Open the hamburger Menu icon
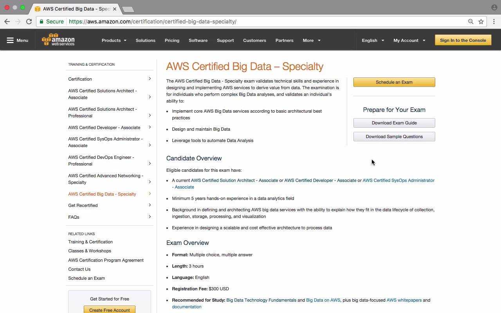 pyautogui.click(x=10, y=40)
